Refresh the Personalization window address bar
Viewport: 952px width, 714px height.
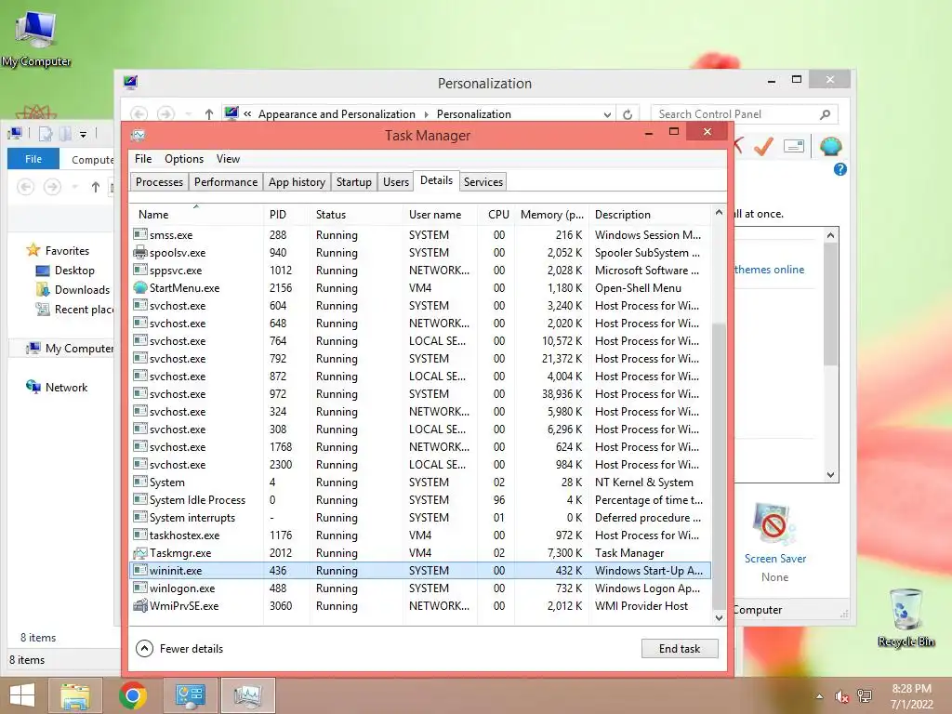pos(628,114)
